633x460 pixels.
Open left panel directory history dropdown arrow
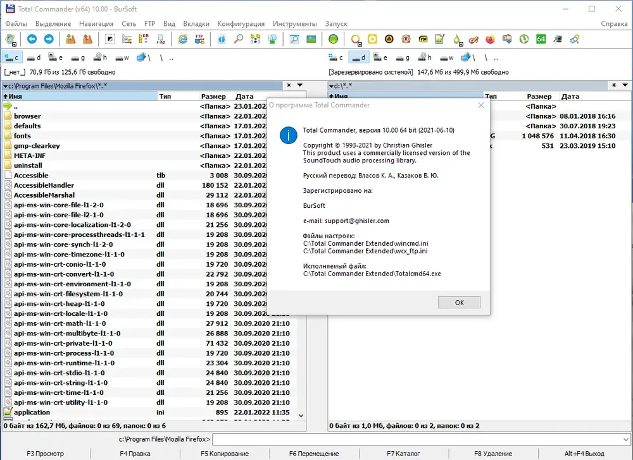300,85
